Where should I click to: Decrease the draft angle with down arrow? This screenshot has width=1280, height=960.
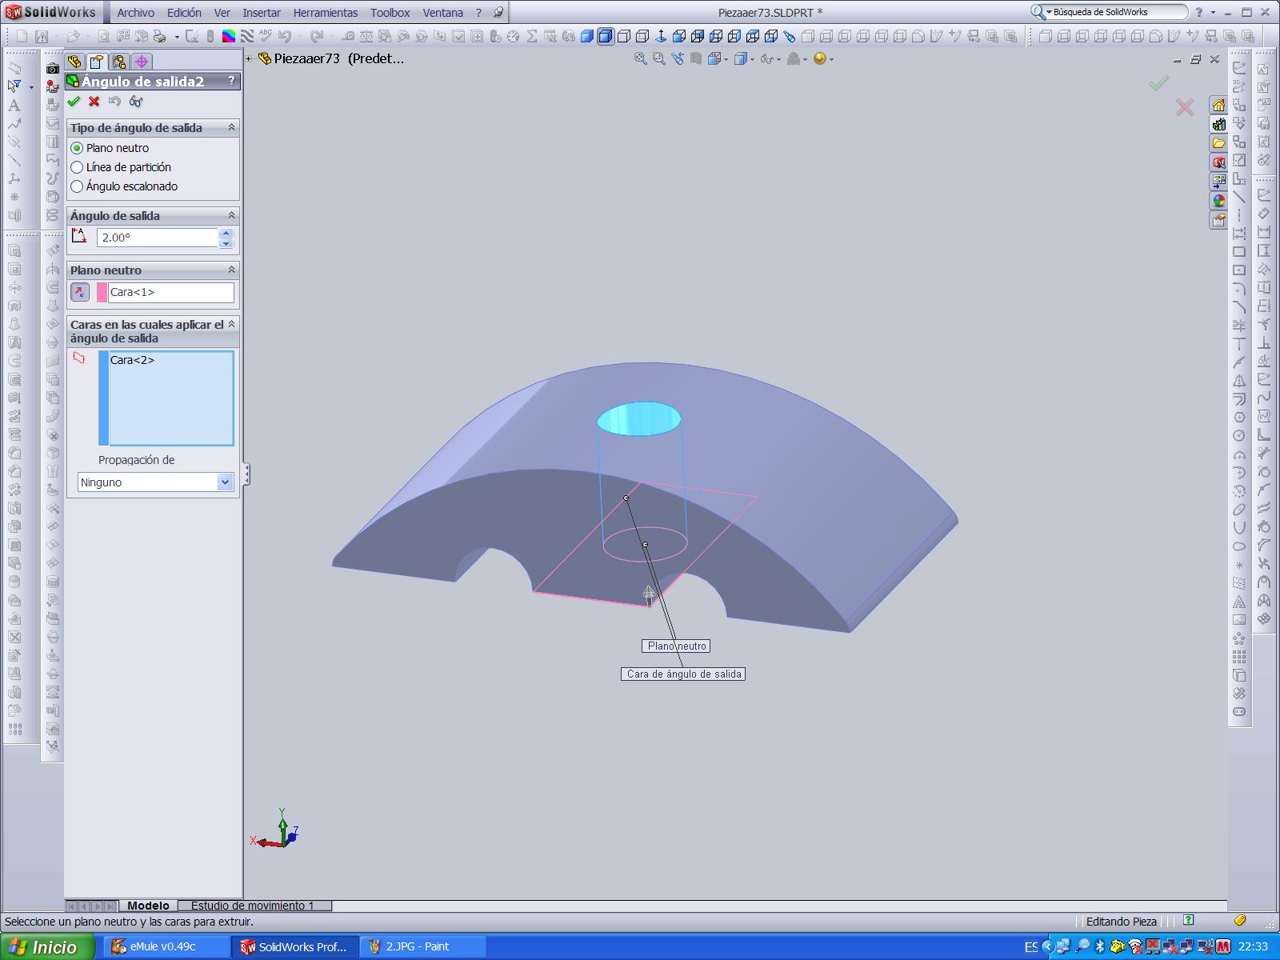[x=226, y=242]
